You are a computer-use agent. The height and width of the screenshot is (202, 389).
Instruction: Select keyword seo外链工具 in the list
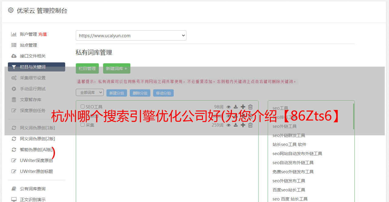285,126
